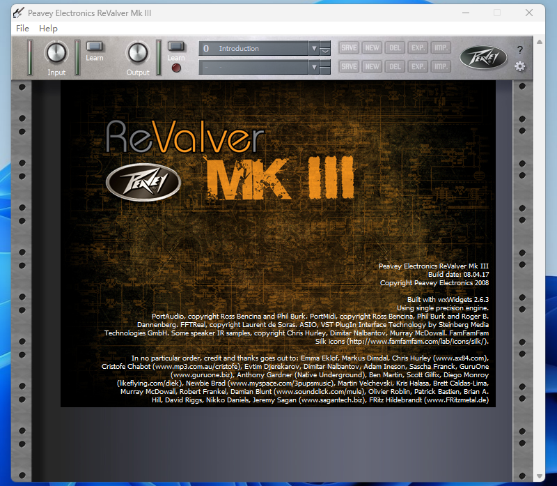Minimize the ReValver window
The image size is (557, 486).
[466, 13]
